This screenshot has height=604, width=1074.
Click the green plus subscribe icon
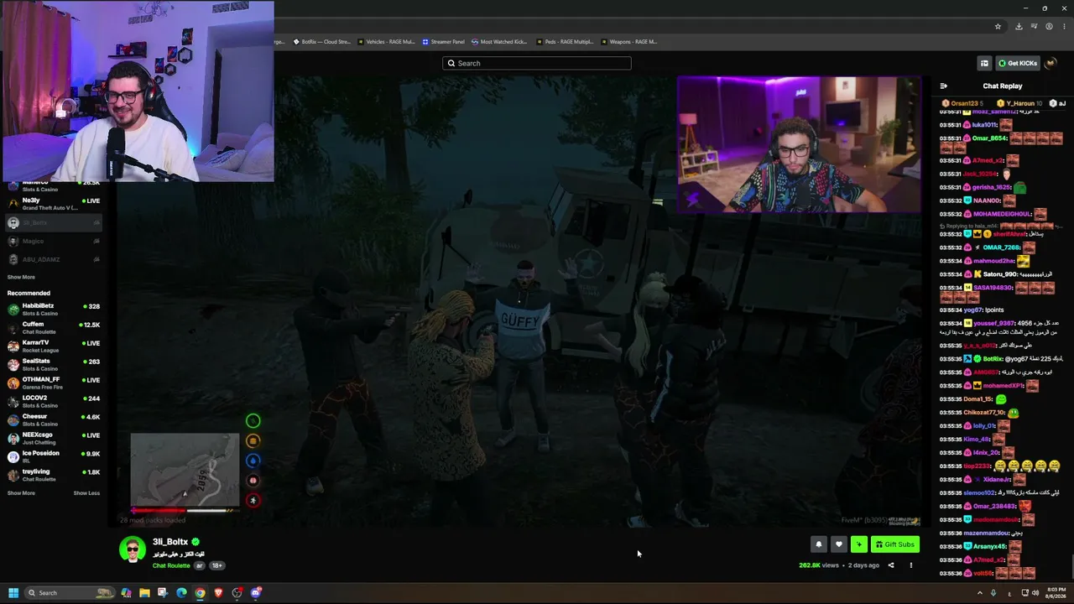click(x=858, y=544)
